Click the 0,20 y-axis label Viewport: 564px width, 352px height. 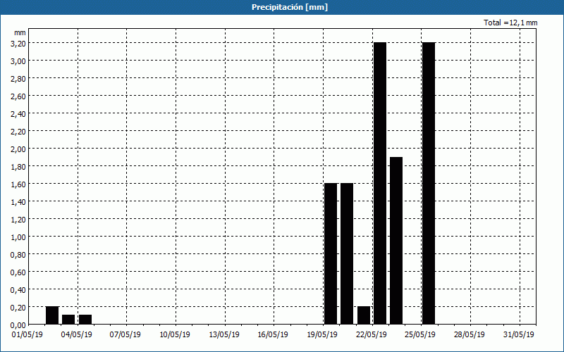coord(18,307)
